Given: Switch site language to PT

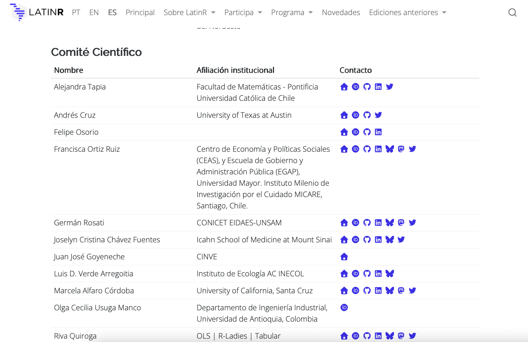Looking at the screenshot, I should point(76,12).
